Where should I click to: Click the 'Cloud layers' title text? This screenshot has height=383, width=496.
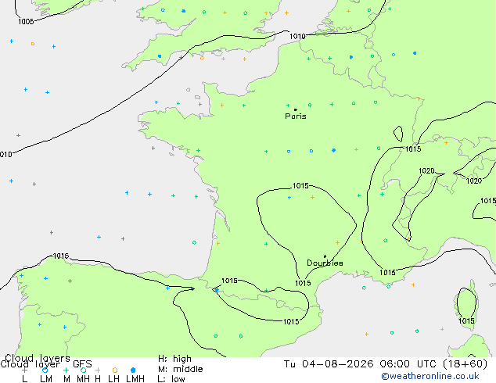click(38, 358)
